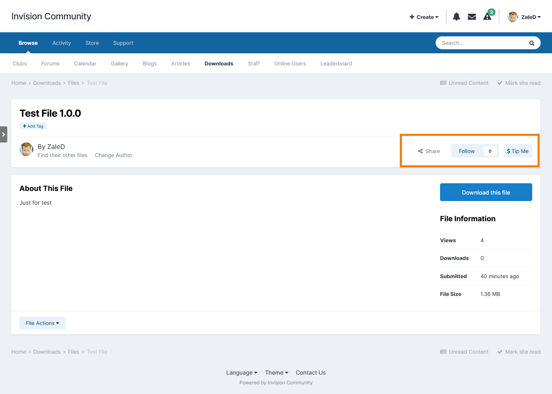The height and width of the screenshot is (394, 552).
Task: Click the By ZaleD author name
Action: pyautogui.click(x=51, y=147)
